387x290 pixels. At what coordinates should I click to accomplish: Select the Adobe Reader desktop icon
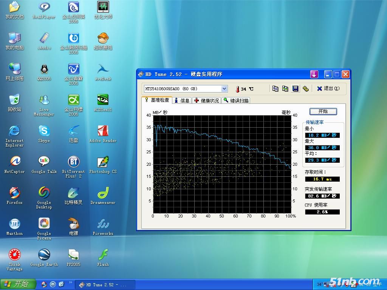click(103, 131)
